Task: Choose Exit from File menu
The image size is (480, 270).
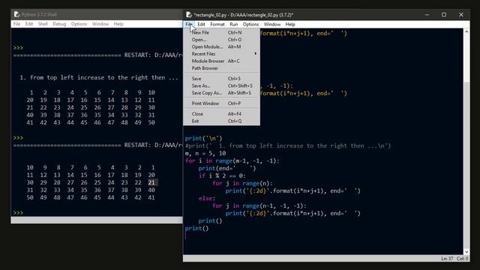Action: [222, 121]
